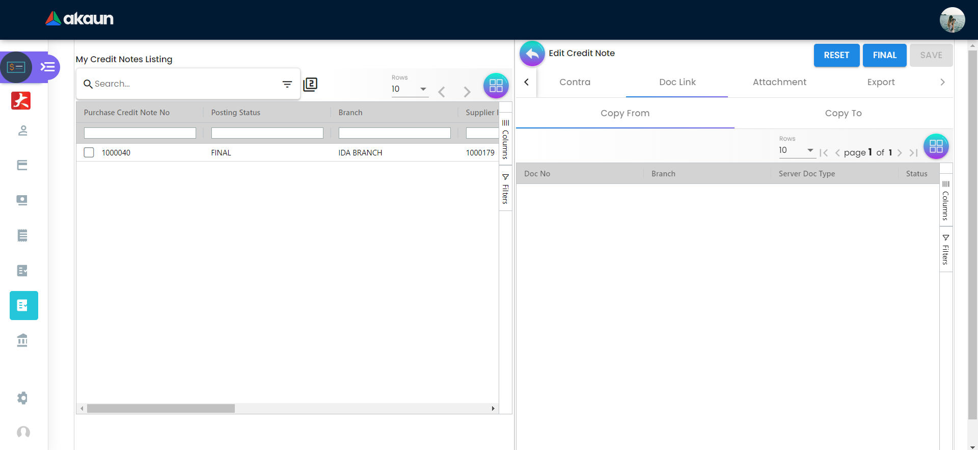This screenshot has height=450, width=978.
Task: Click the grid icon in Doc Link panel
Action: pos(936,146)
